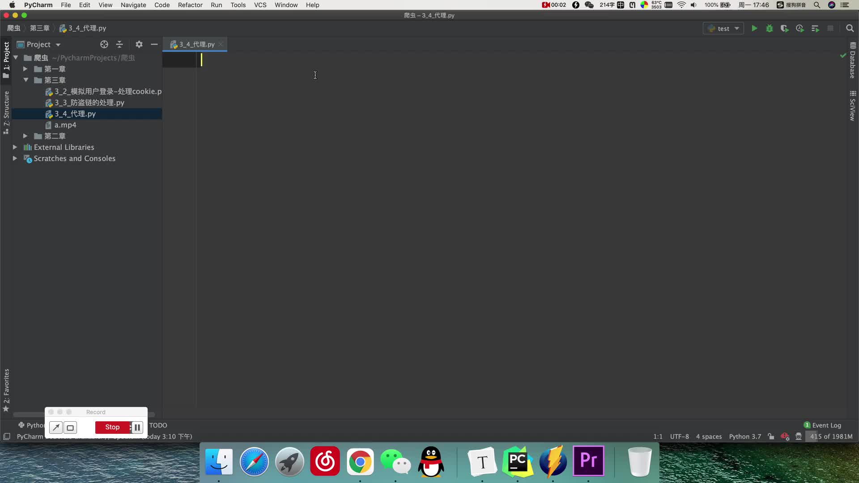The width and height of the screenshot is (859, 483).
Task: Click 第三章 in the navigation breadcrumb
Action: coord(39,28)
